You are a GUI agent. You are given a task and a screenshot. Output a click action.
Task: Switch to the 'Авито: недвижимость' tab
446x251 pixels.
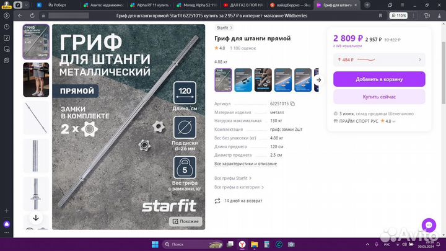click(x=103, y=5)
